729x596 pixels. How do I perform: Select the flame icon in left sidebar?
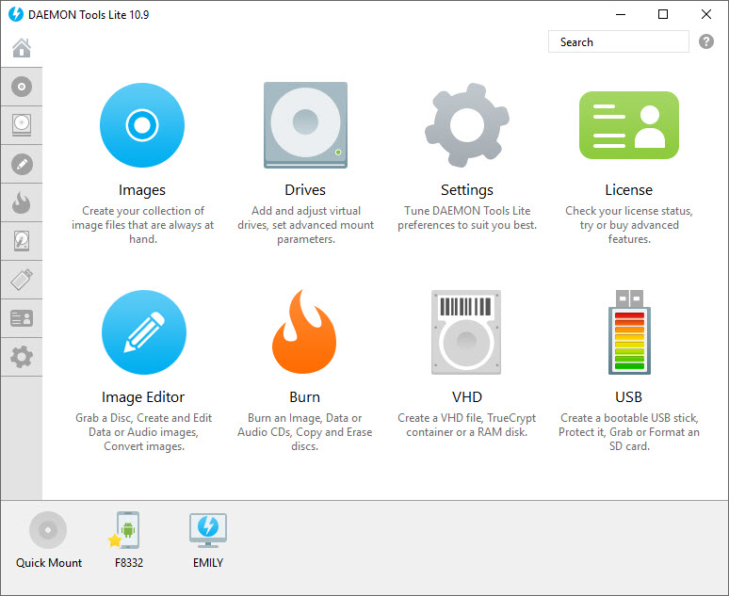[22, 202]
